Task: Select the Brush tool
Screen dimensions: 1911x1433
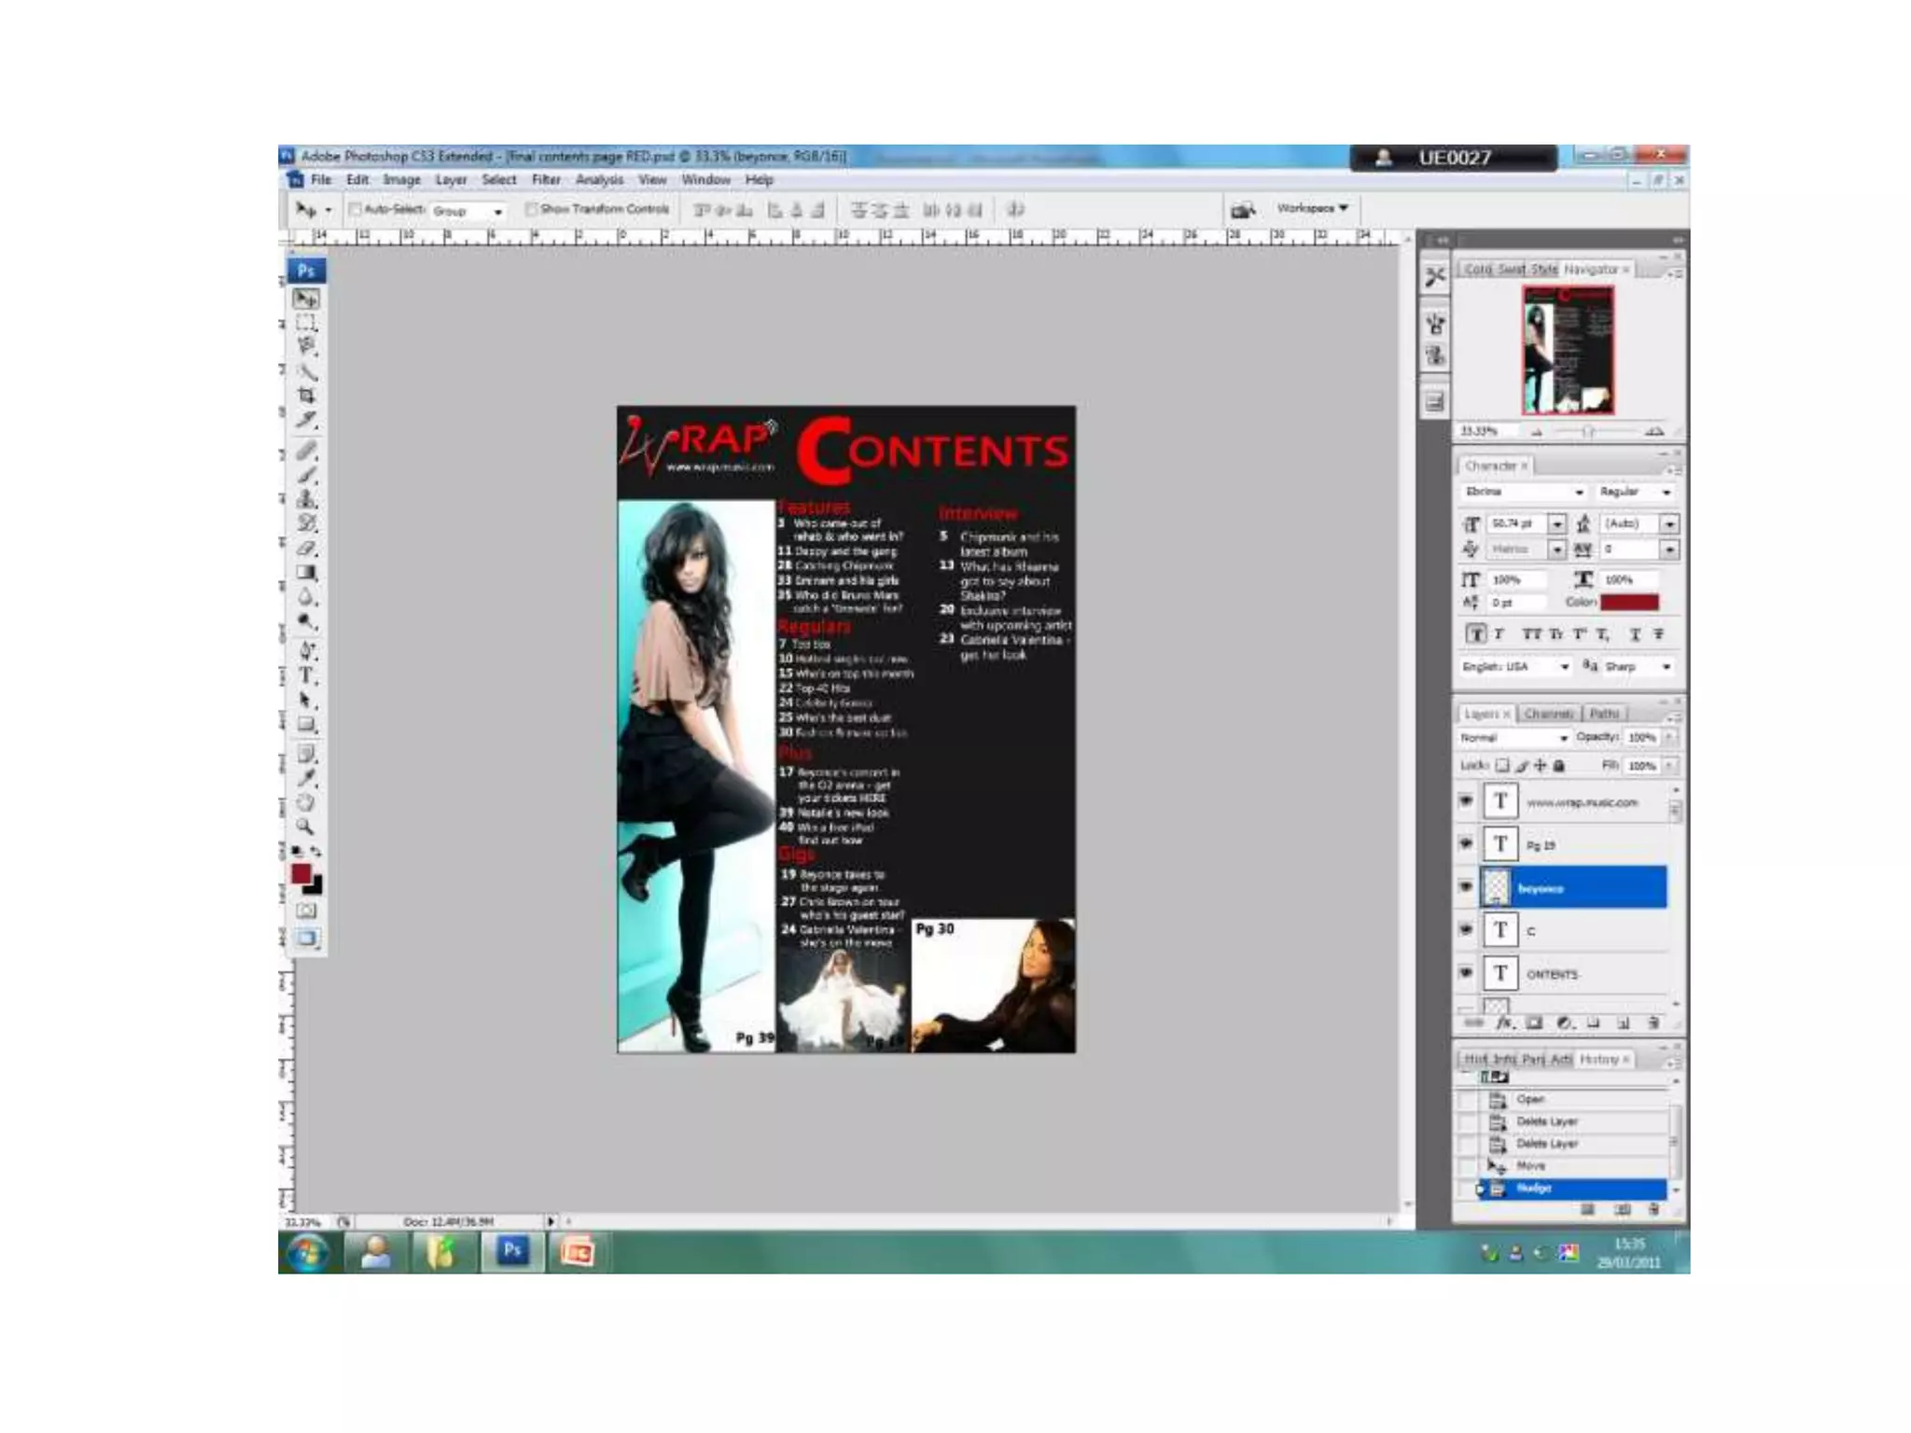Action: pos(306,475)
